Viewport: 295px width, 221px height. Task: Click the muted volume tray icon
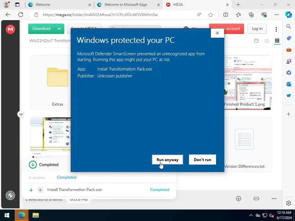pos(271,215)
